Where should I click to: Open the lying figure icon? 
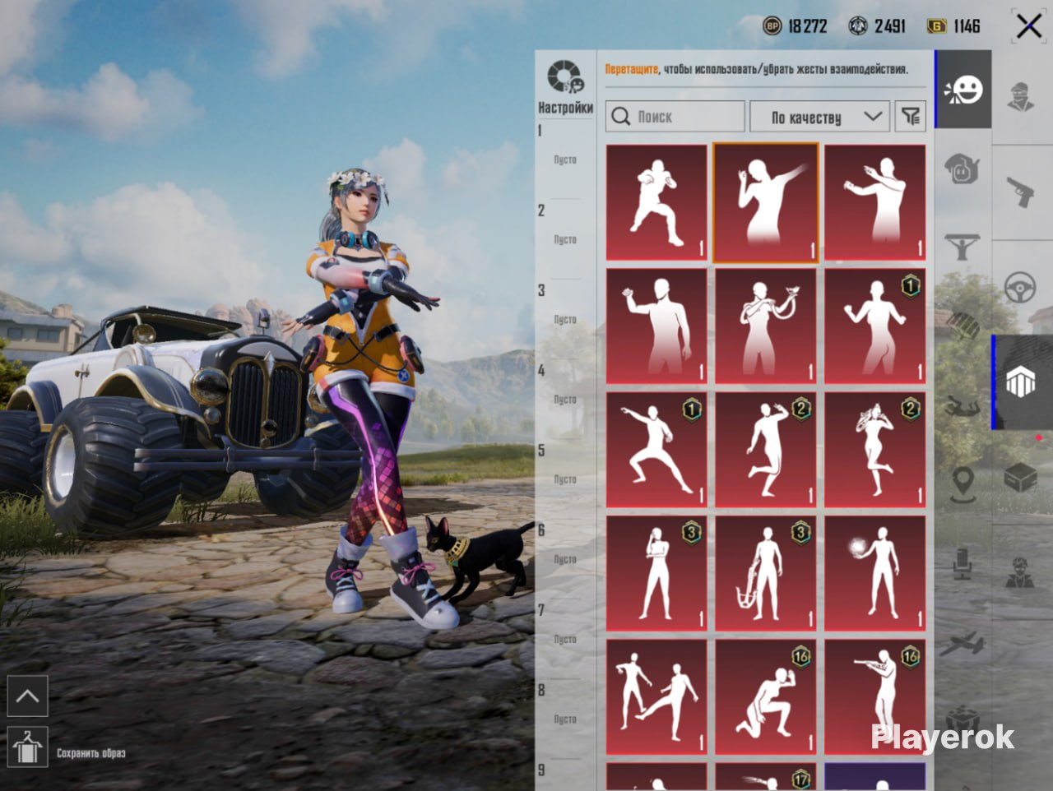(x=962, y=405)
